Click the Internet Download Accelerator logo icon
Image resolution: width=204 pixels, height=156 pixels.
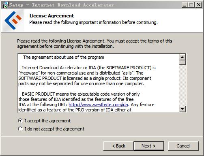[13, 21]
